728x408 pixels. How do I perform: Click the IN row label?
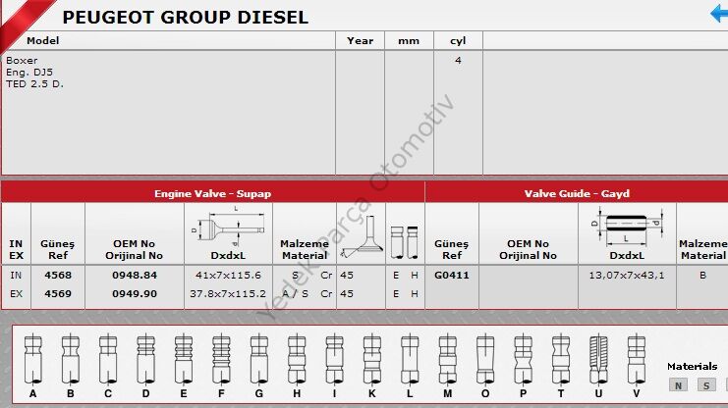tap(16, 275)
